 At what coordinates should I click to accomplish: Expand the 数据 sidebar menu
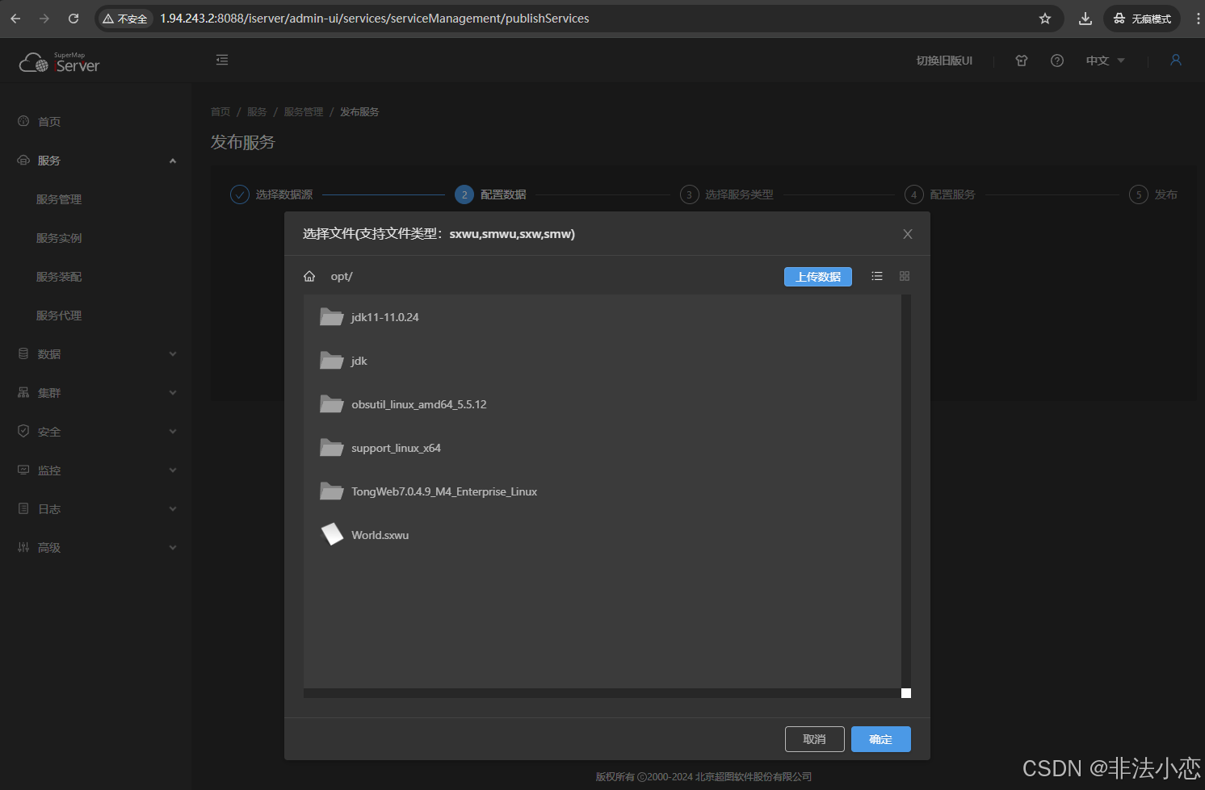click(x=97, y=354)
